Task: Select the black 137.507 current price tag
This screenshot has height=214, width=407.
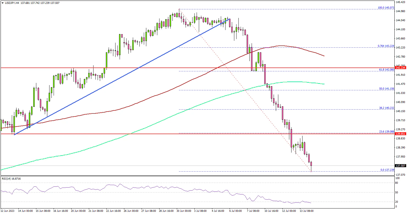Action: pyautogui.click(x=400, y=166)
